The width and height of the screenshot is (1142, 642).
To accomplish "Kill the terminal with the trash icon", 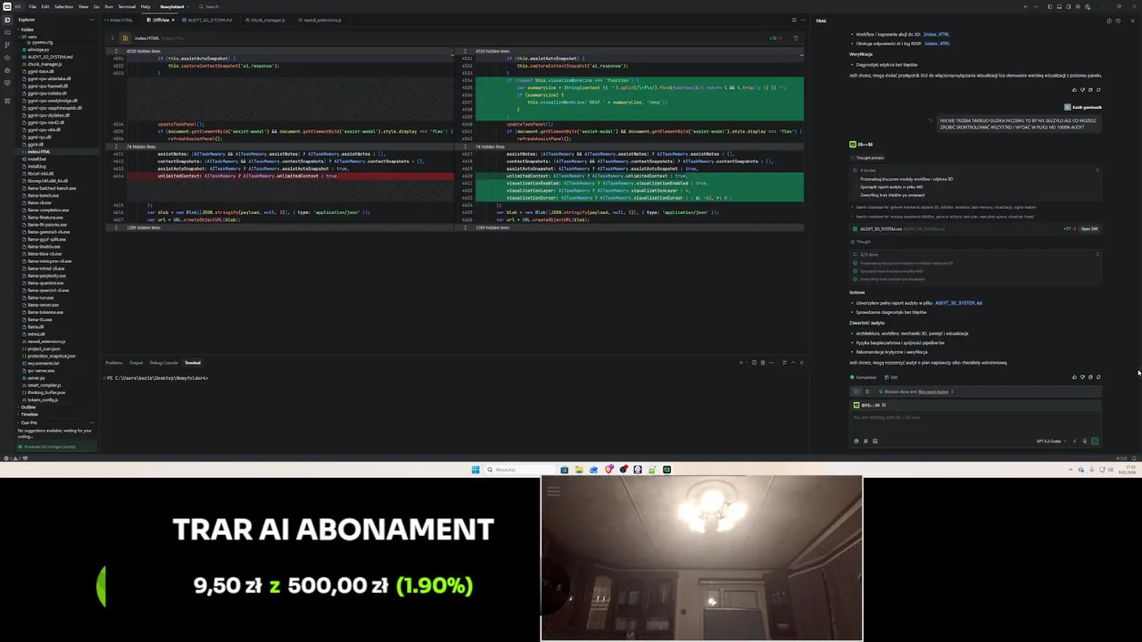I will [763, 363].
